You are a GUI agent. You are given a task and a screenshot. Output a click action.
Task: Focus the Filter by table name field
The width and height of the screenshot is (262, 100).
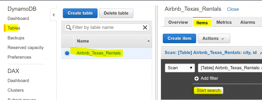point(107,27)
